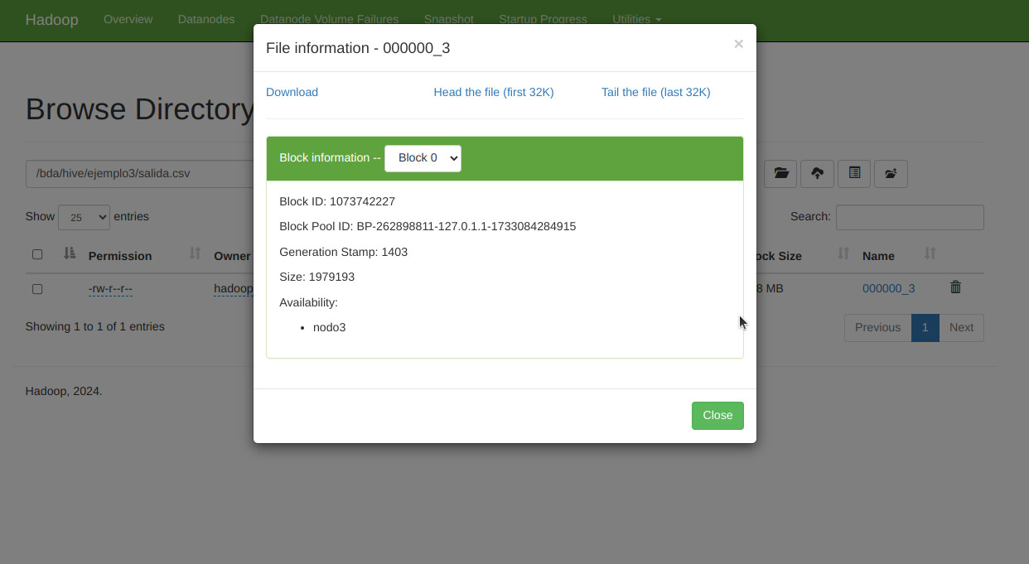The width and height of the screenshot is (1029, 564).
Task: Open the Overview tab
Action: point(128,19)
